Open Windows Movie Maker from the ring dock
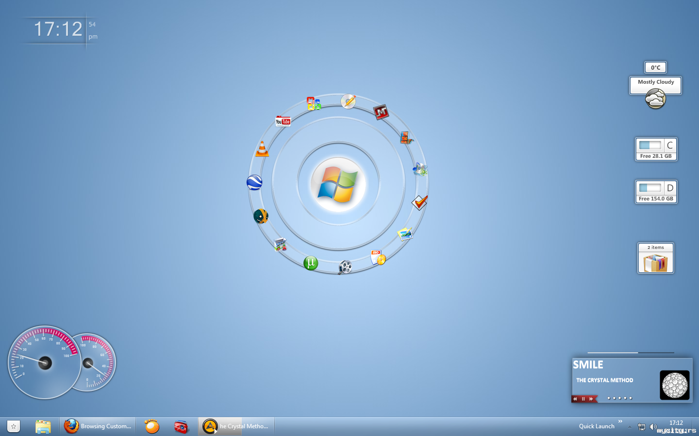 coord(406,138)
